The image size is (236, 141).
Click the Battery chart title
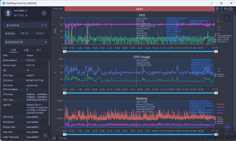[x=142, y=98]
